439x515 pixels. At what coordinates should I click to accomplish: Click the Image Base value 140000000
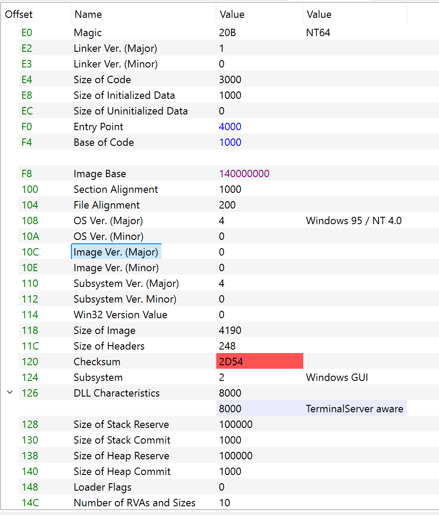pyautogui.click(x=244, y=174)
